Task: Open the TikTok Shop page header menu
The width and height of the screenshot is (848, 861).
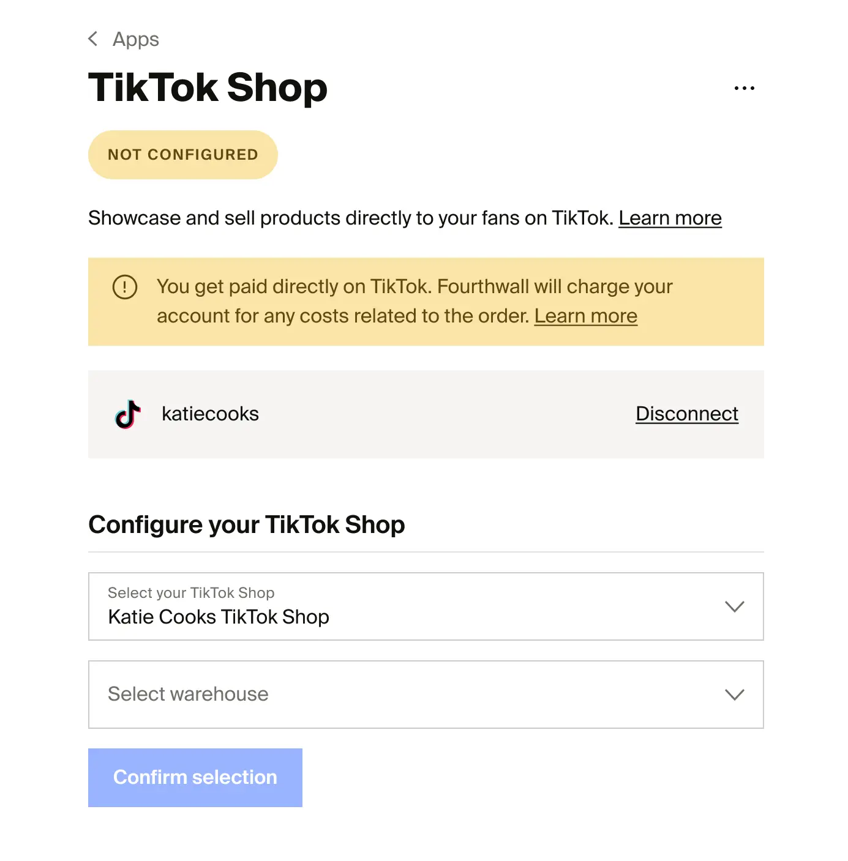Action: [744, 88]
